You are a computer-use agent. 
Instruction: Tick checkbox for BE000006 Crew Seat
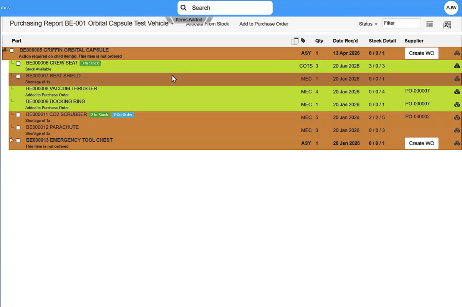click(18, 63)
